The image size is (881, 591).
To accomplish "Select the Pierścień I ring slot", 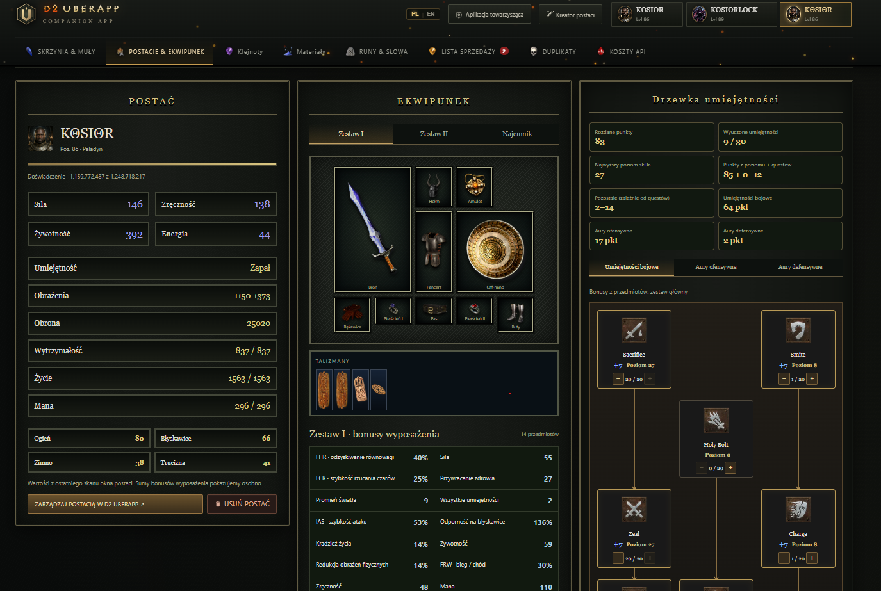I will pos(393,311).
